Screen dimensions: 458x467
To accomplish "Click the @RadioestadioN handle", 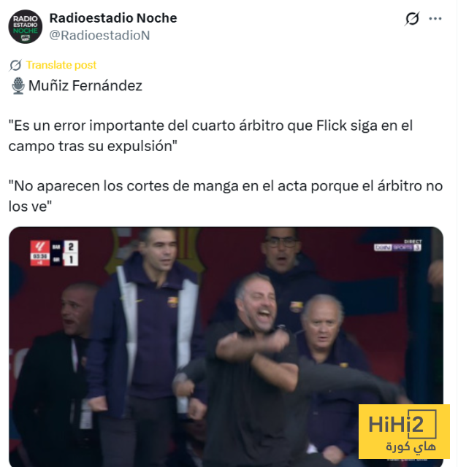I will coord(99,36).
